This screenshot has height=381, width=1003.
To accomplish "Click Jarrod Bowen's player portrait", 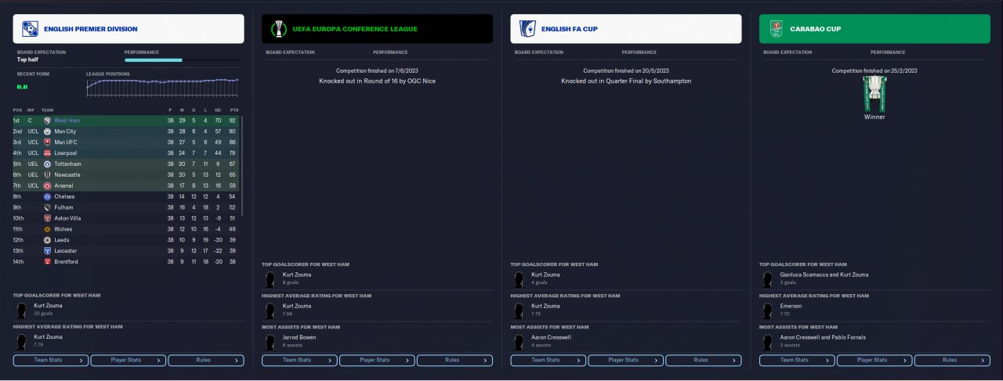I will [270, 340].
